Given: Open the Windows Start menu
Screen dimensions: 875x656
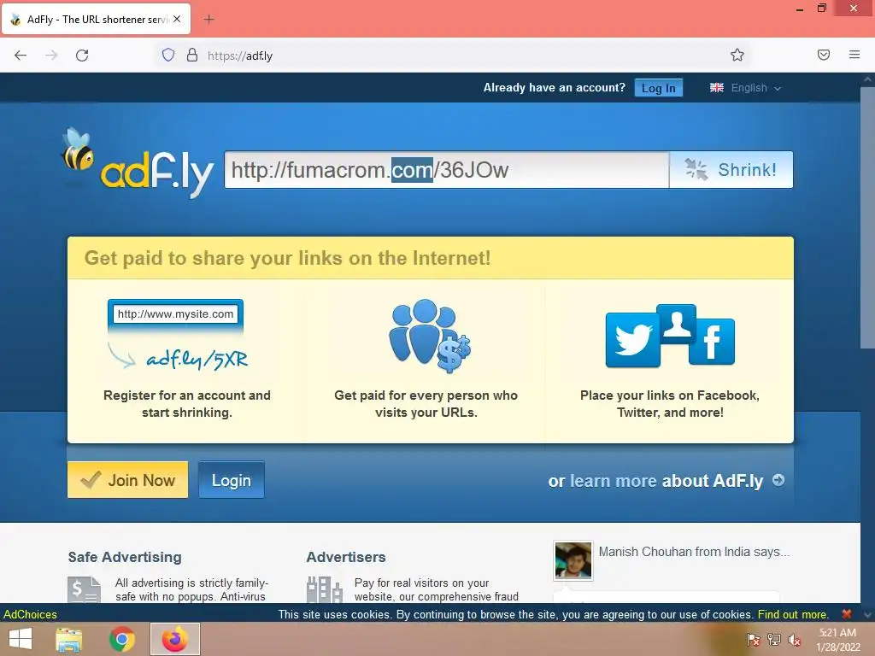Looking at the screenshot, I should [x=21, y=639].
